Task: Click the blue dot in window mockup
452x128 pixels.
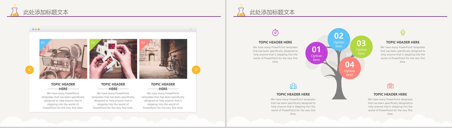Action: pyautogui.click(x=33, y=29)
